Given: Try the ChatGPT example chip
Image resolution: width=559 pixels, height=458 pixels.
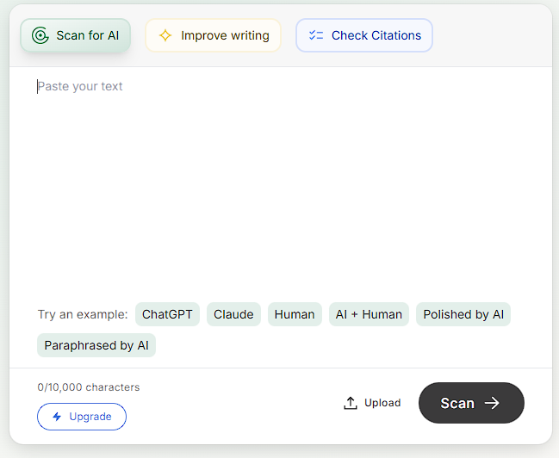Looking at the screenshot, I should (167, 314).
